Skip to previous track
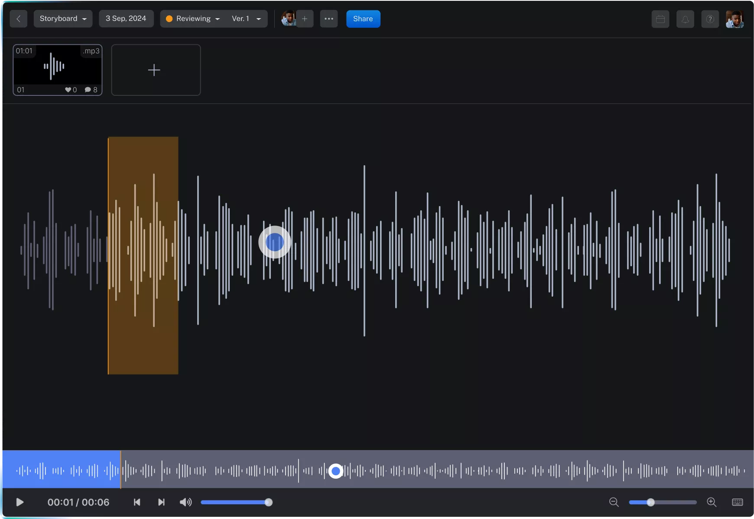Viewport: 754px width, 519px height. pyautogui.click(x=137, y=502)
